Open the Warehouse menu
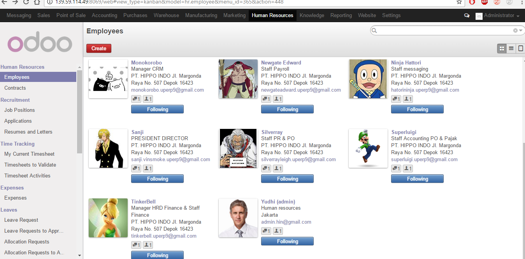 (x=166, y=16)
